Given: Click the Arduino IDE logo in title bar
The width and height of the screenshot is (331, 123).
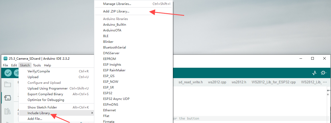Looking at the screenshot, I should pos(5,59).
